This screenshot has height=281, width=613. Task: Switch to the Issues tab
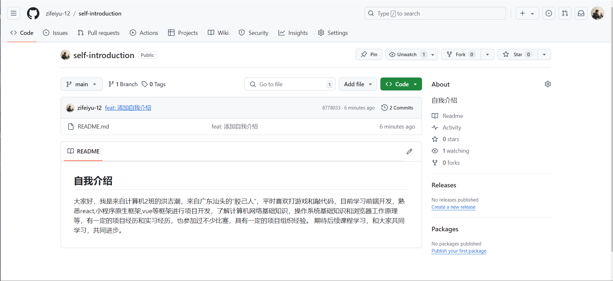point(55,33)
